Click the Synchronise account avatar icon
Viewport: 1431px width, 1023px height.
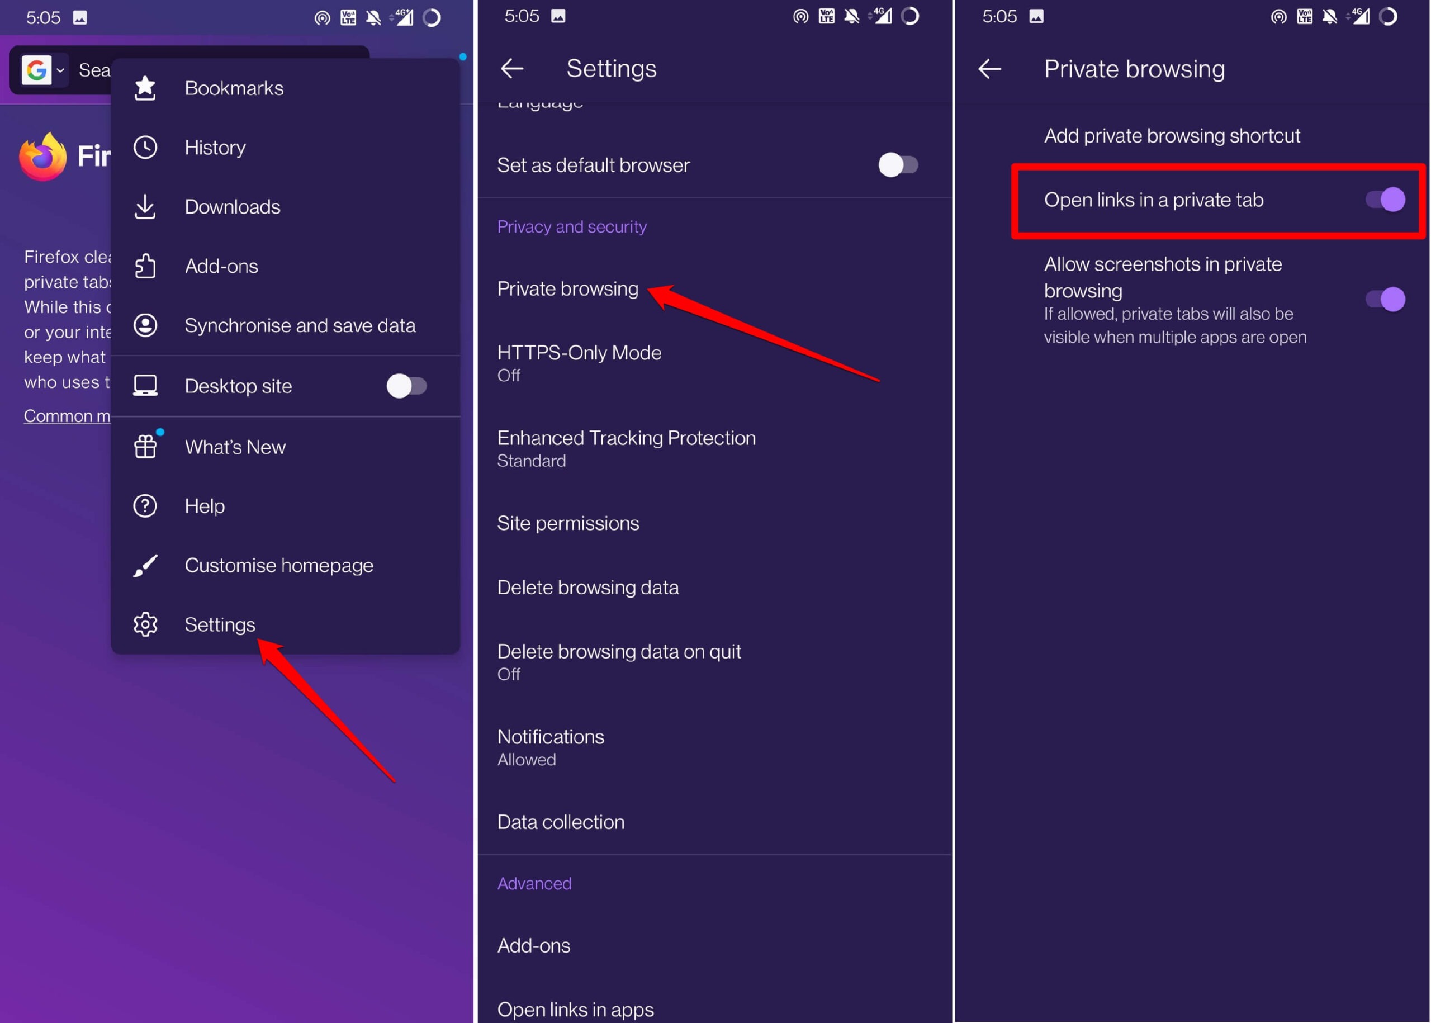pos(145,325)
